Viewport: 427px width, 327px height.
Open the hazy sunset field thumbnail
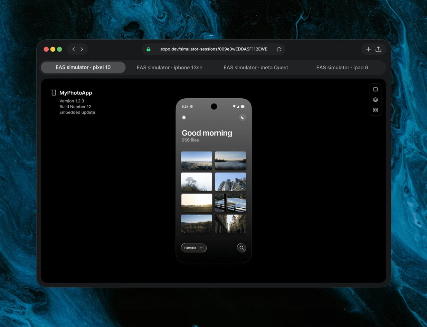(197, 203)
